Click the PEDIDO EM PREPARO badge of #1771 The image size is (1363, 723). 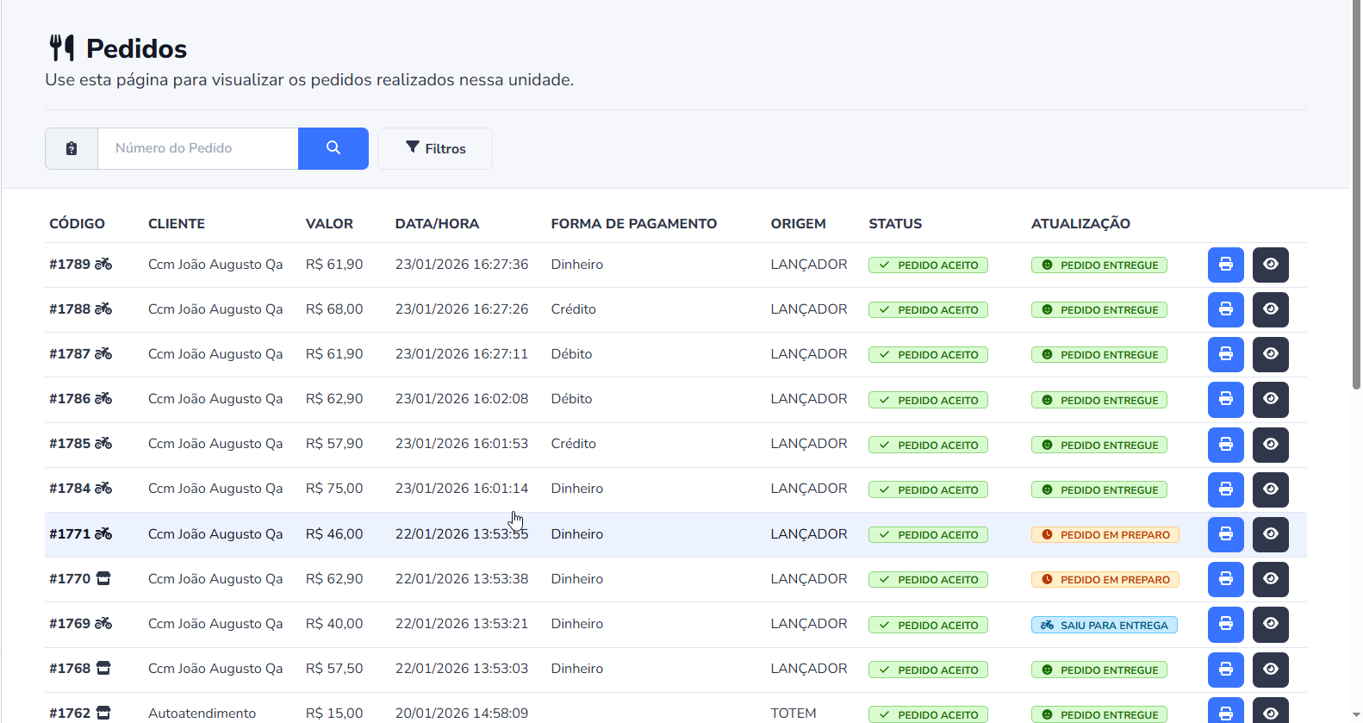tap(1105, 535)
